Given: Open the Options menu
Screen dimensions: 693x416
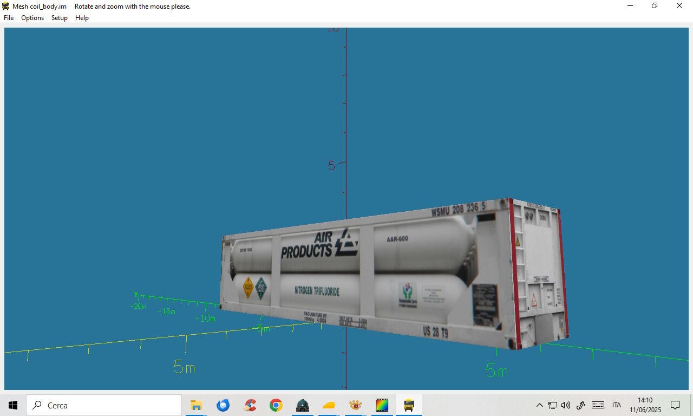Looking at the screenshot, I should tap(32, 18).
